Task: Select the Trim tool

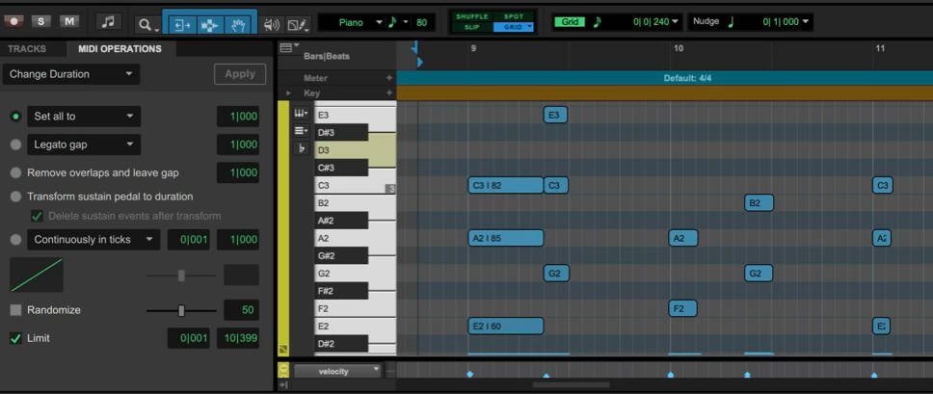Action: click(180, 24)
